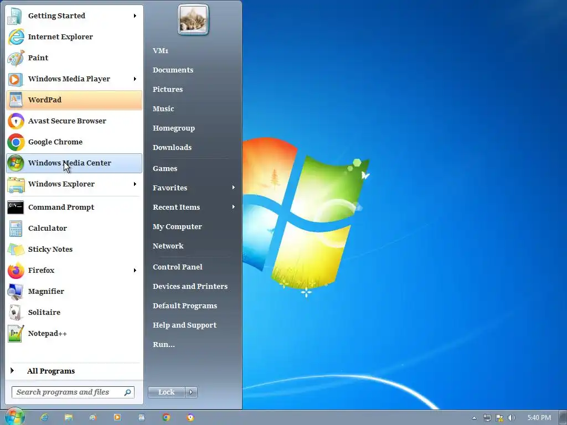Open Help and Support

tap(184, 325)
